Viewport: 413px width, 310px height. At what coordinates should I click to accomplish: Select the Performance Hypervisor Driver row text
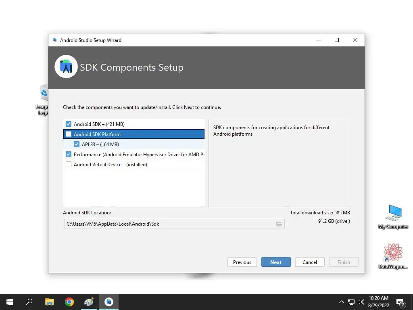tap(139, 155)
